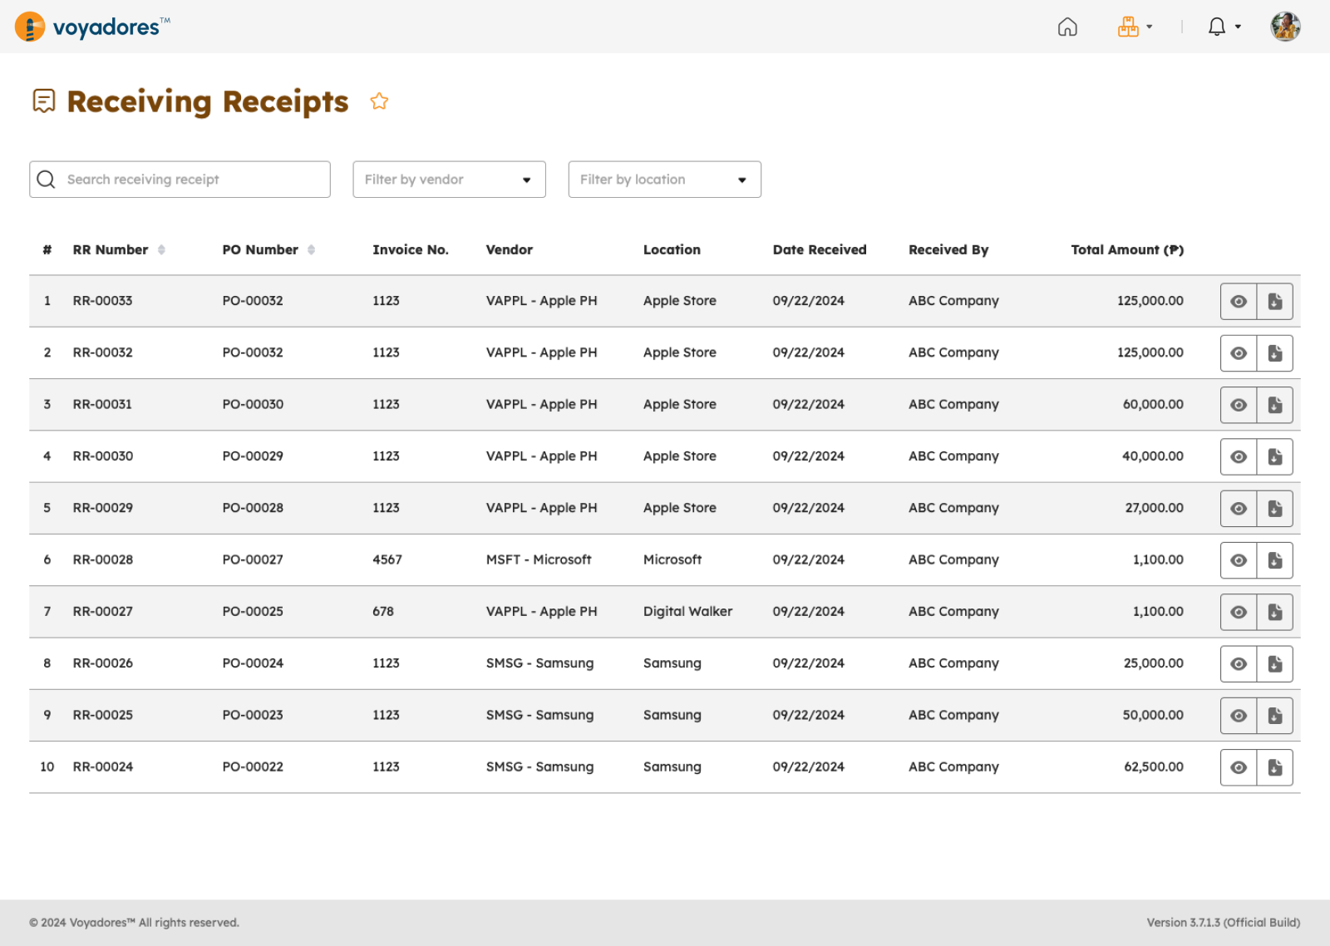The image size is (1330, 946).
Task: Download receipt RR-00025 file
Action: click(1275, 716)
